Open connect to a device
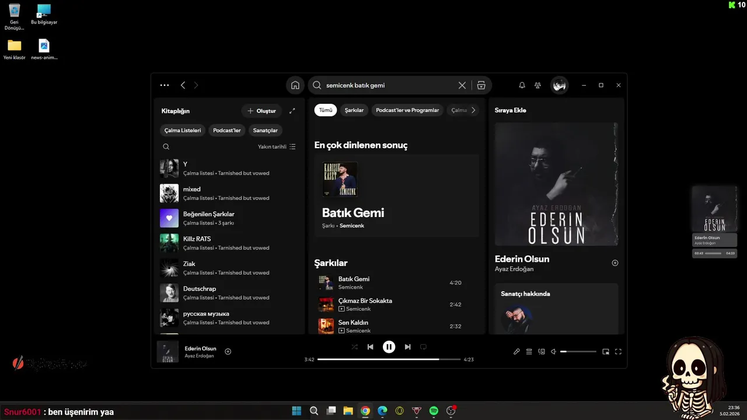Image resolution: width=747 pixels, height=420 pixels. [x=542, y=352]
